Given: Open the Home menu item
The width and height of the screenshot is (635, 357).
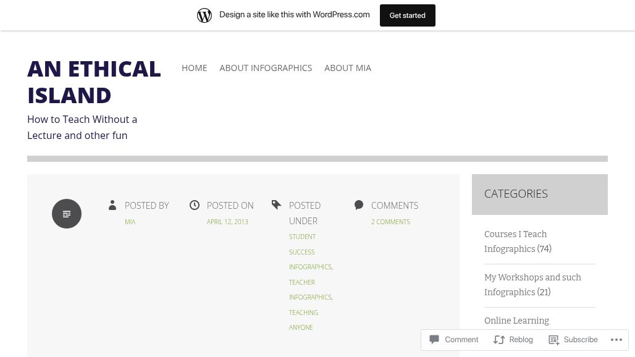Looking at the screenshot, I should click(194, 68).
